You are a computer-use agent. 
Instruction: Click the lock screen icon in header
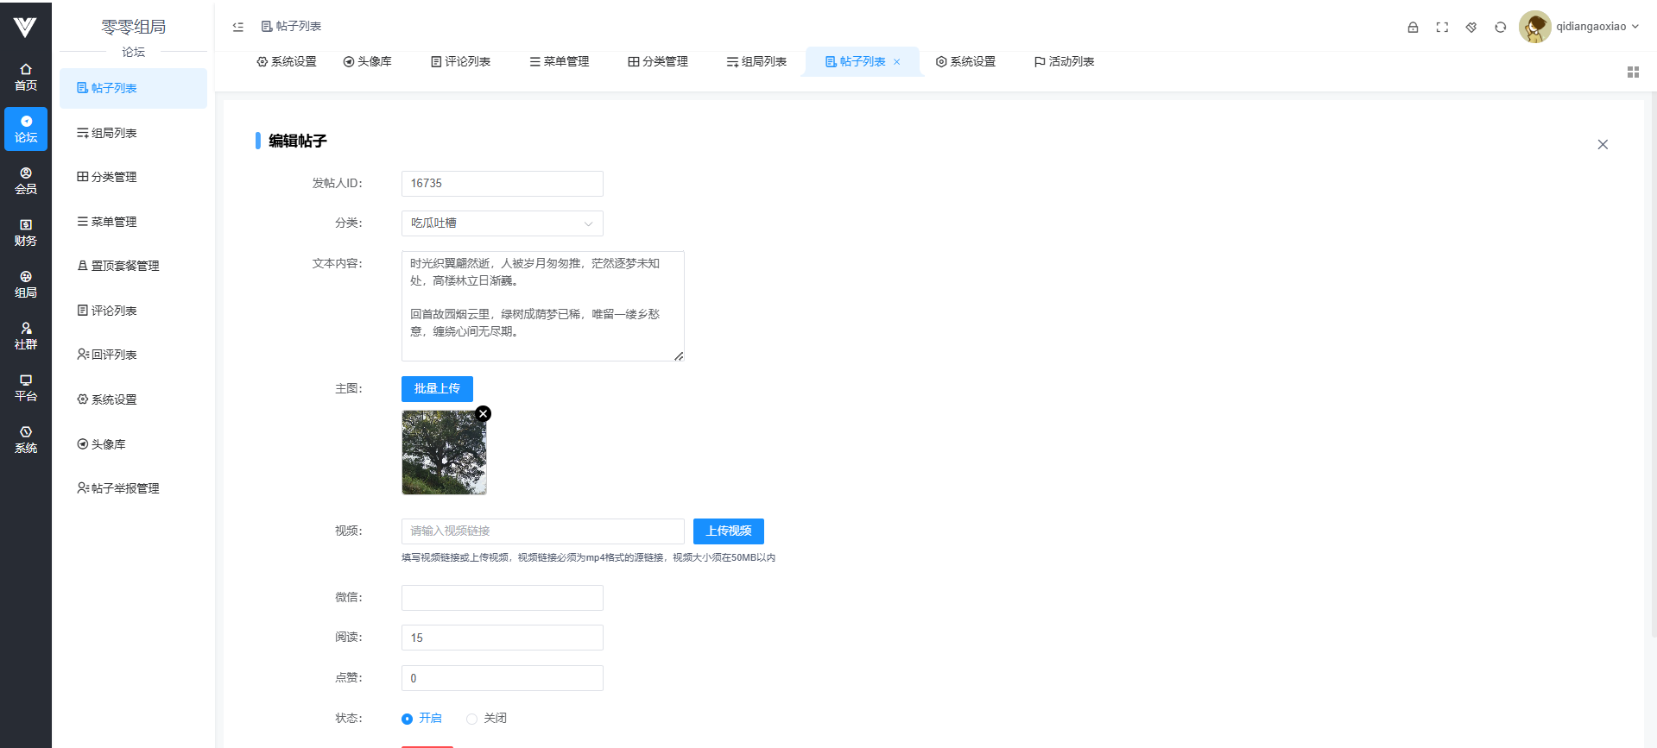(1413, 27)
